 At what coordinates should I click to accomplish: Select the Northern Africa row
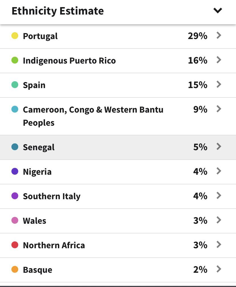[219, 244]
